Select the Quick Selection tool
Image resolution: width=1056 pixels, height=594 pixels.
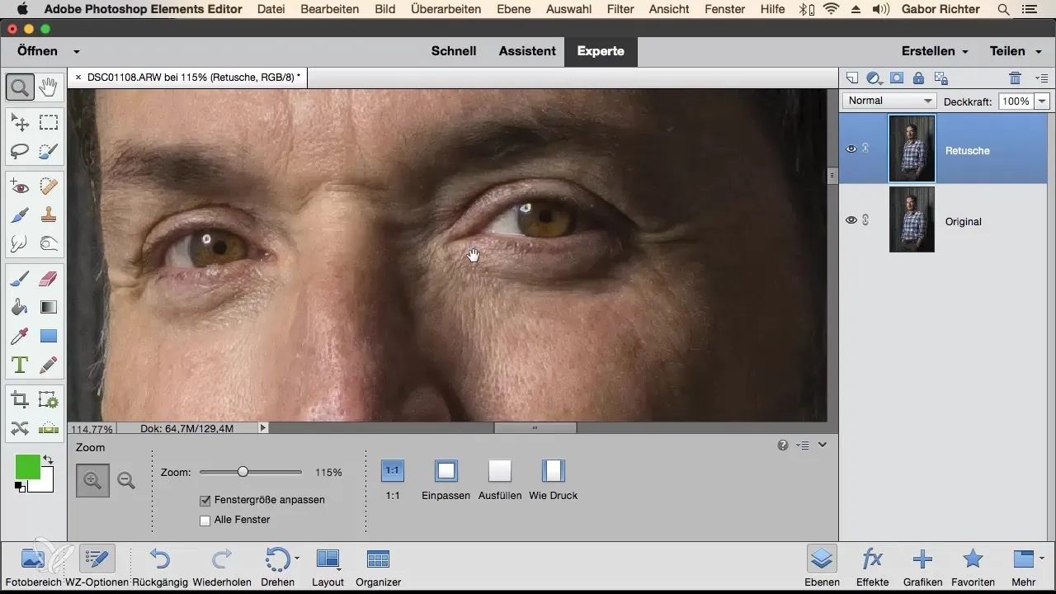pyautogui.click(x=49, y=151)
